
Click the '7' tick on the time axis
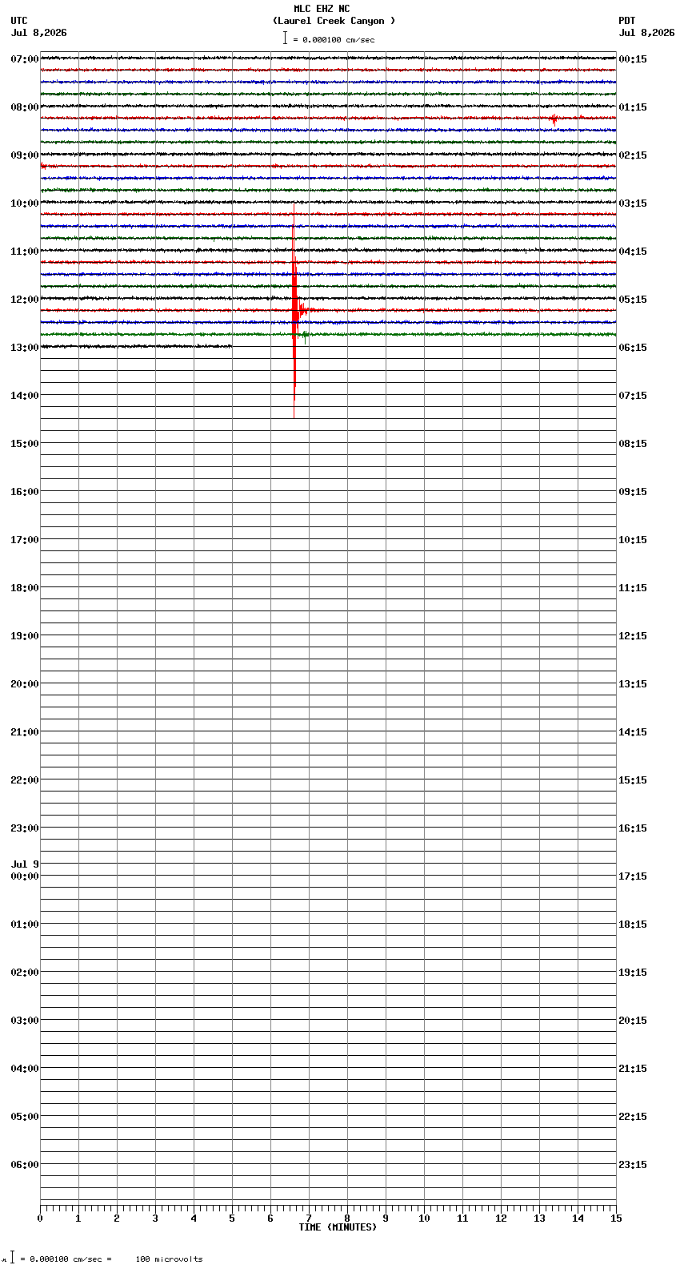click(x=309, y=1219)
